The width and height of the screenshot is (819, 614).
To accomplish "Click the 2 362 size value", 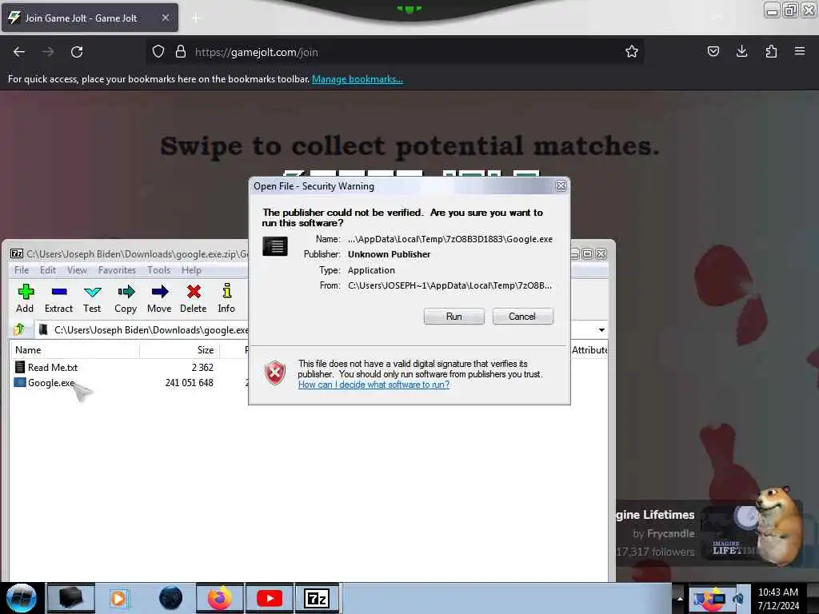I will point(202,368).
